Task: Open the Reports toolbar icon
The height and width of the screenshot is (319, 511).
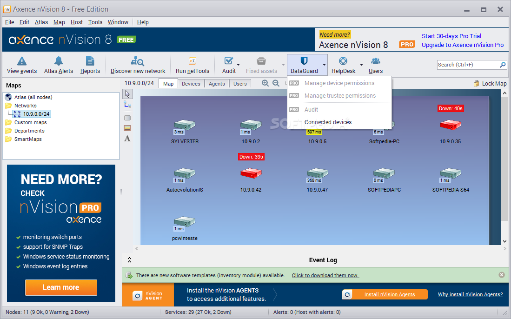Action: 90,65
